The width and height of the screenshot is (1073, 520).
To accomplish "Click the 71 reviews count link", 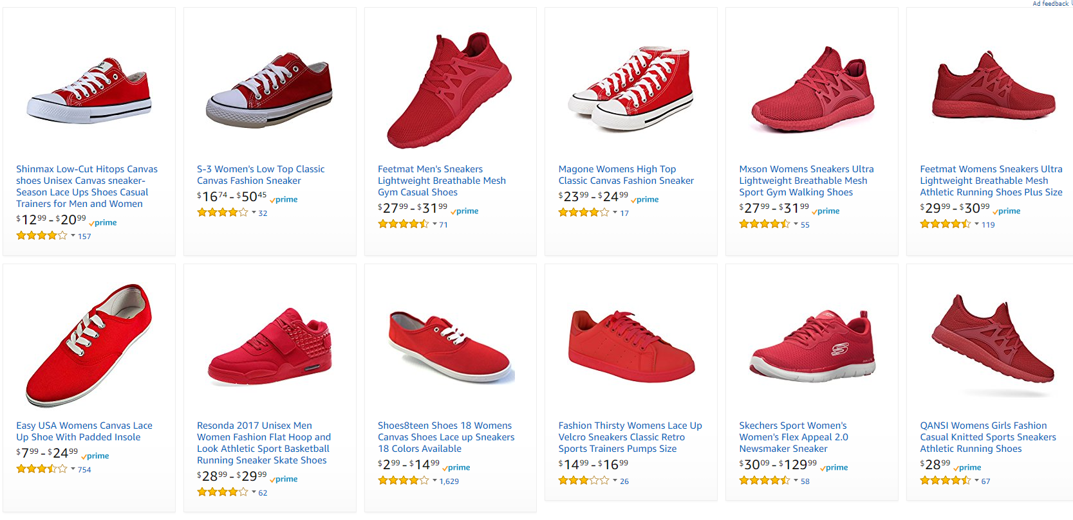I will 443,225.
